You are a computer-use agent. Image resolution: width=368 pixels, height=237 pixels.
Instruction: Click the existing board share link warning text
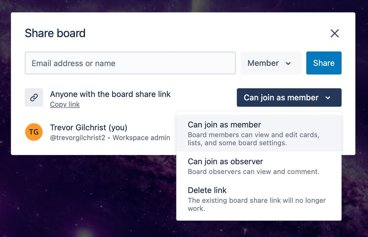(257, 204)
